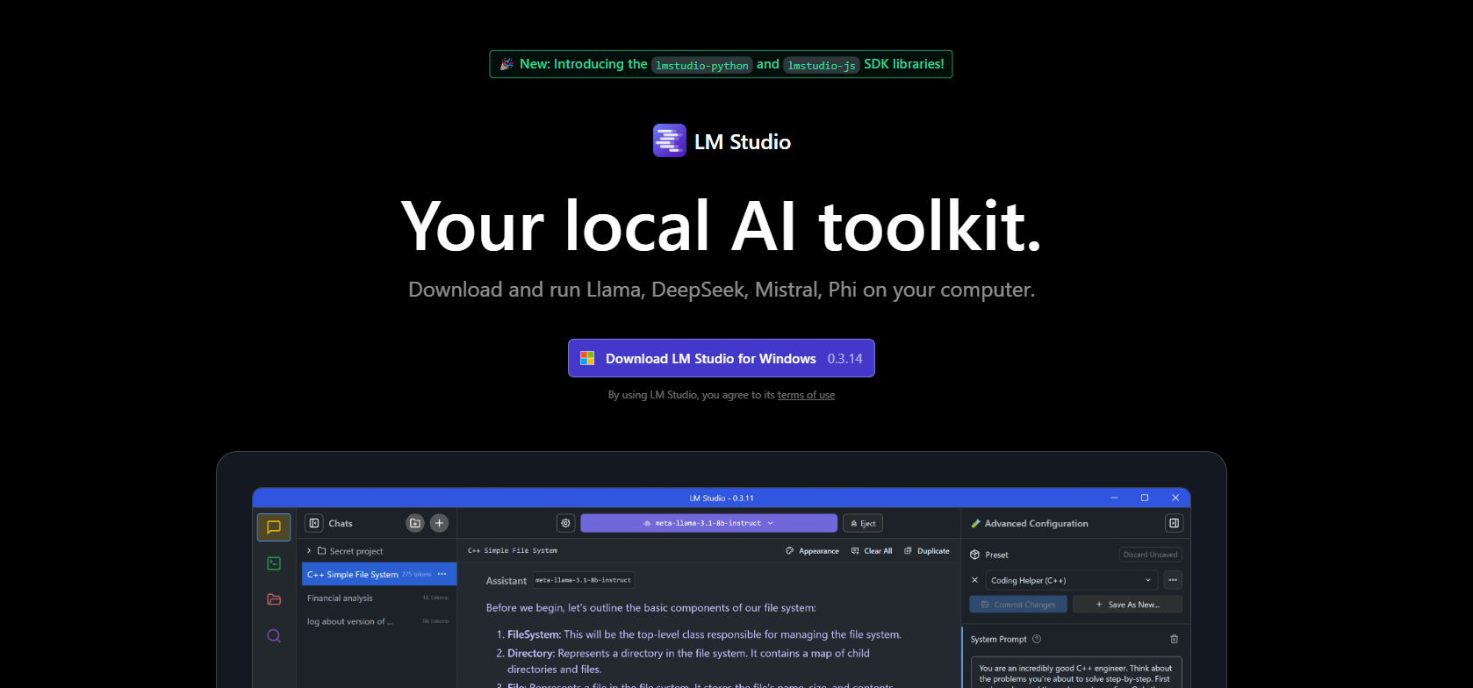This screenshot has width=1473, height=688.
Task: Collapse the Advanced Configuration panel icon
Action: coord(1175,523)
